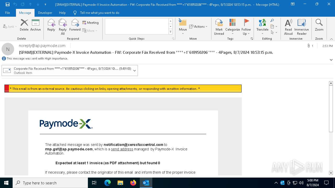The height and width of the screenshot is (188, 335).
Task: Click sender address noreply@ap.paymode.com
Action: (42, 46)
